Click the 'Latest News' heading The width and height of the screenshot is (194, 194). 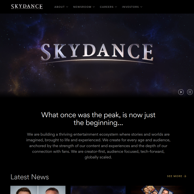30,177
